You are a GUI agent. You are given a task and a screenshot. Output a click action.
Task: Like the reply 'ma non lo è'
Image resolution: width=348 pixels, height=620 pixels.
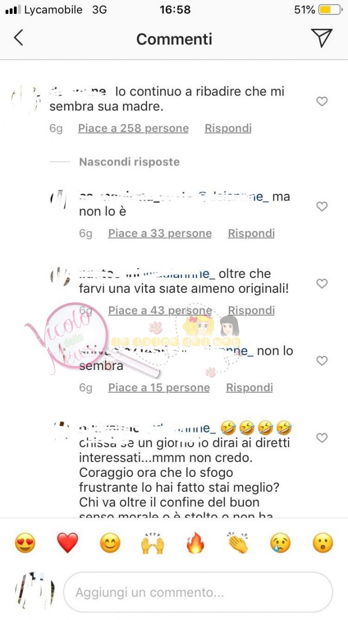[322, 207]
